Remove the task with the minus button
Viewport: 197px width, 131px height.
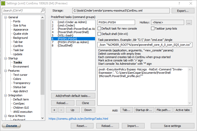click(x=61, y=110)
